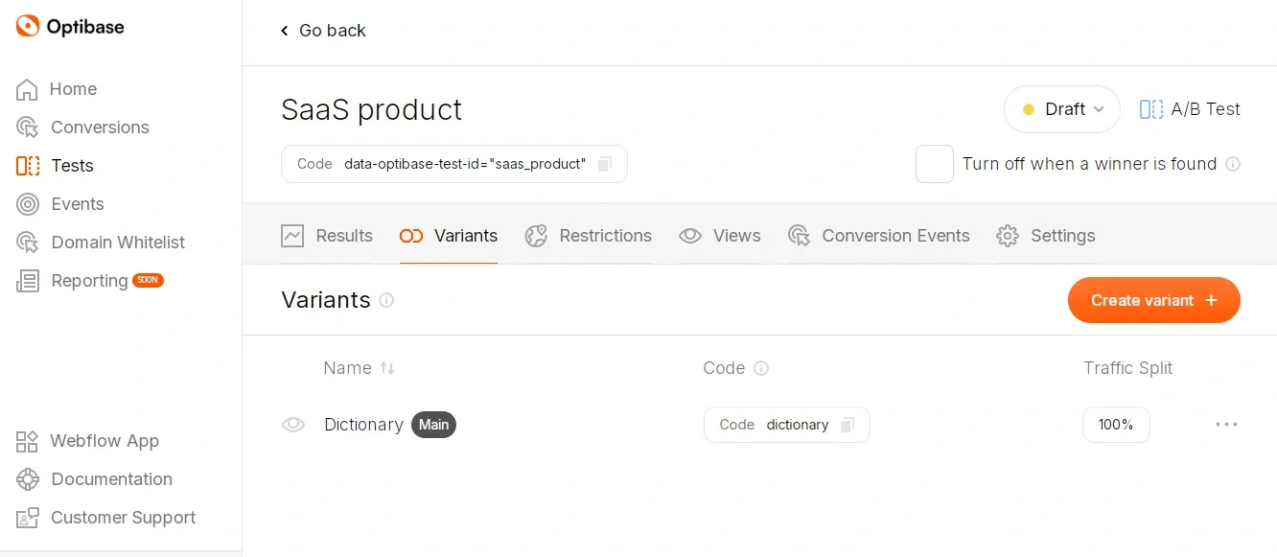Screen dimensions: 1277x557
Task: Click the Create variant button
Action: pos(1153,300)
